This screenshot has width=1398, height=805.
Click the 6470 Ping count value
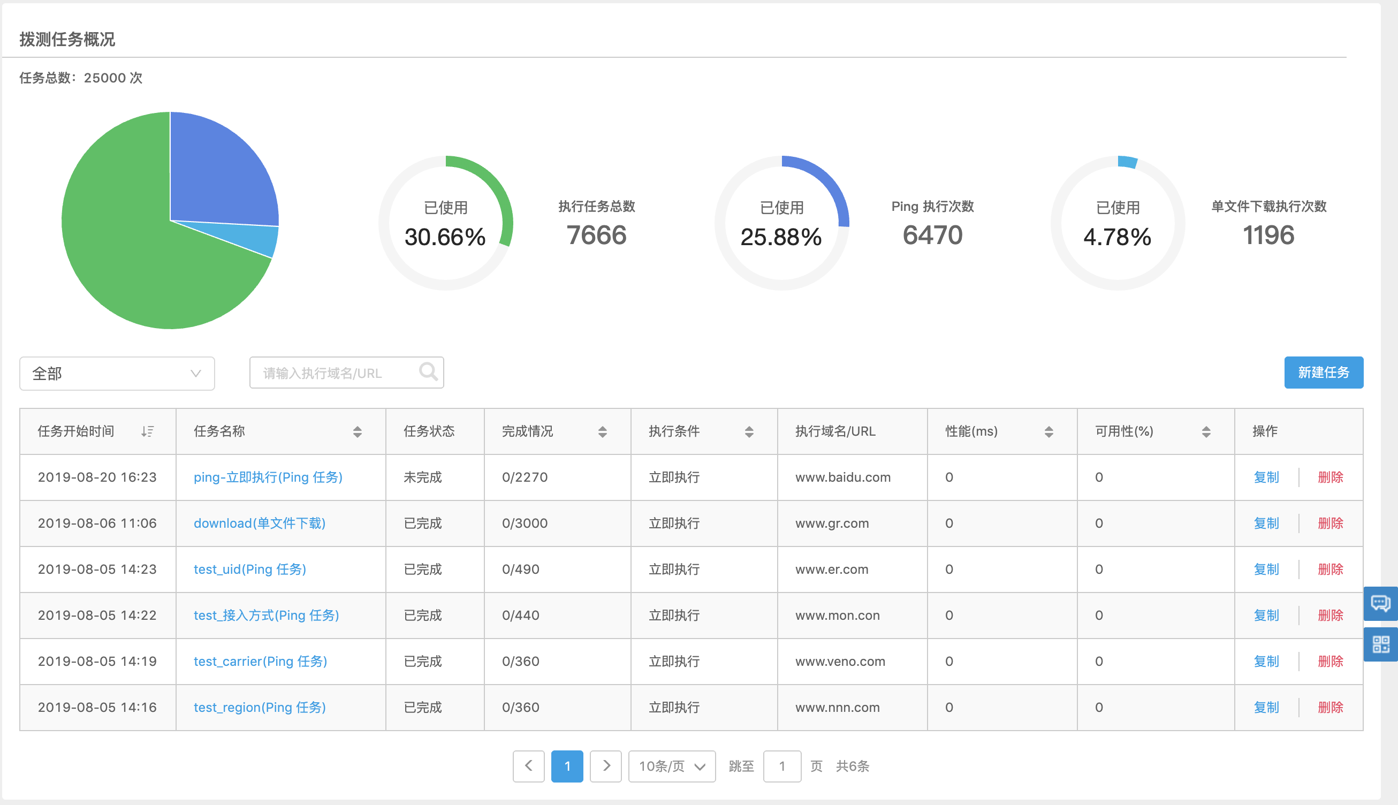[932, 235]
